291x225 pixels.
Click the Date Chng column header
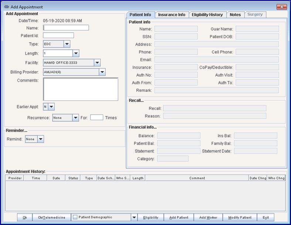pos(258,178)
